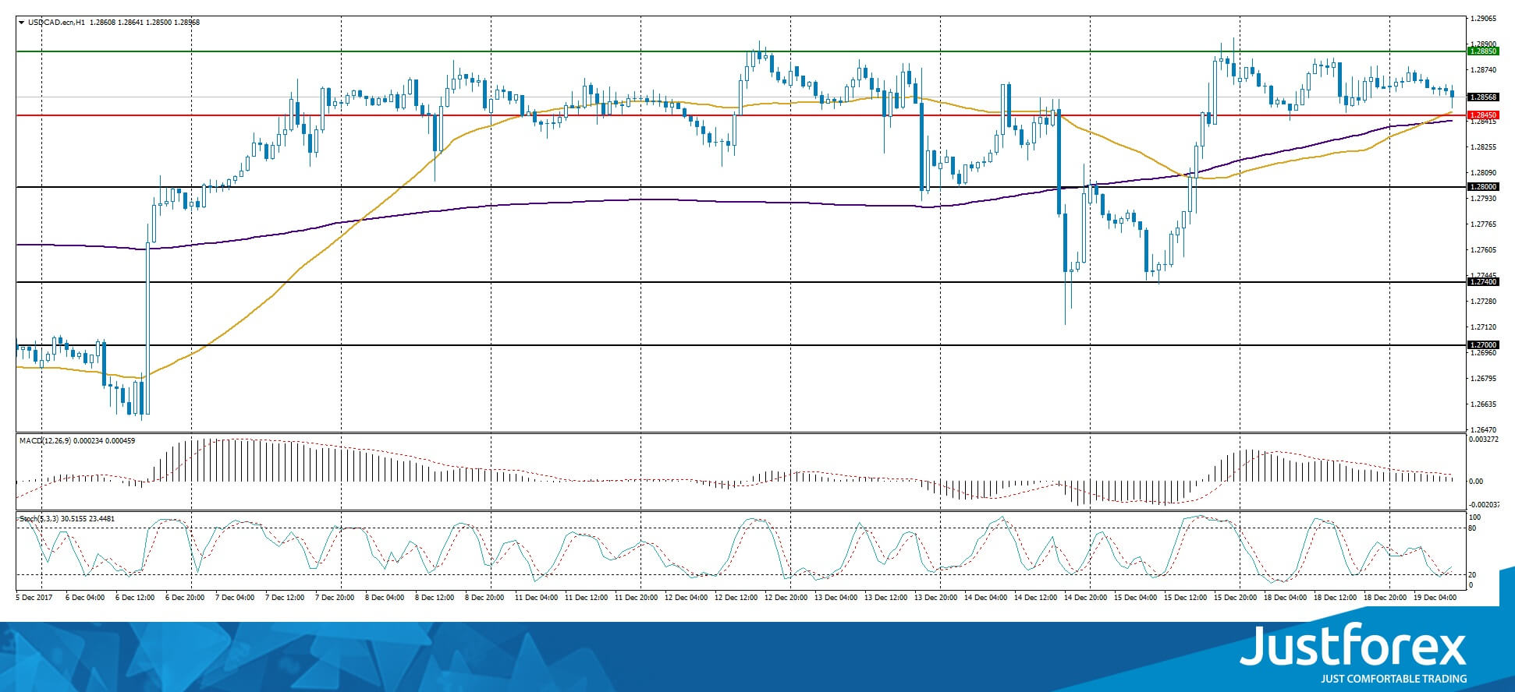This screenshot has width=1515, height=692.
Task: Click the 13 Dec 04:00 time label
Action: coord(836,598)
